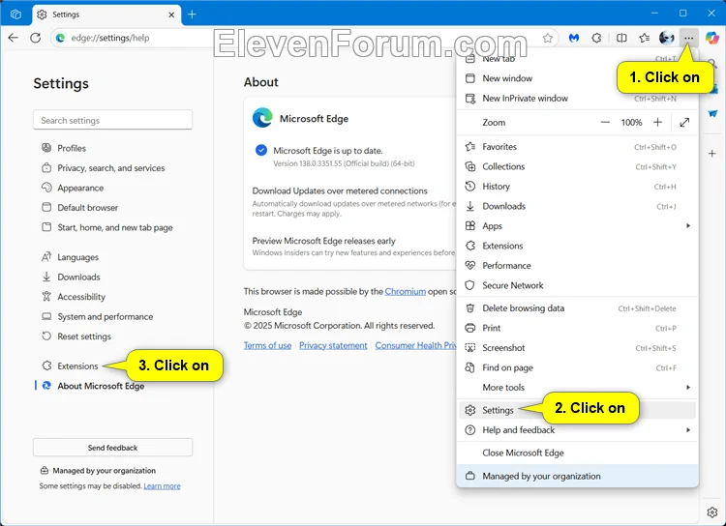
Task: Open Extensions from the Edge menu
Action: click(577, 246)
